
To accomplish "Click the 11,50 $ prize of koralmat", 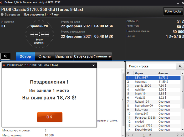I will point(163,82).
